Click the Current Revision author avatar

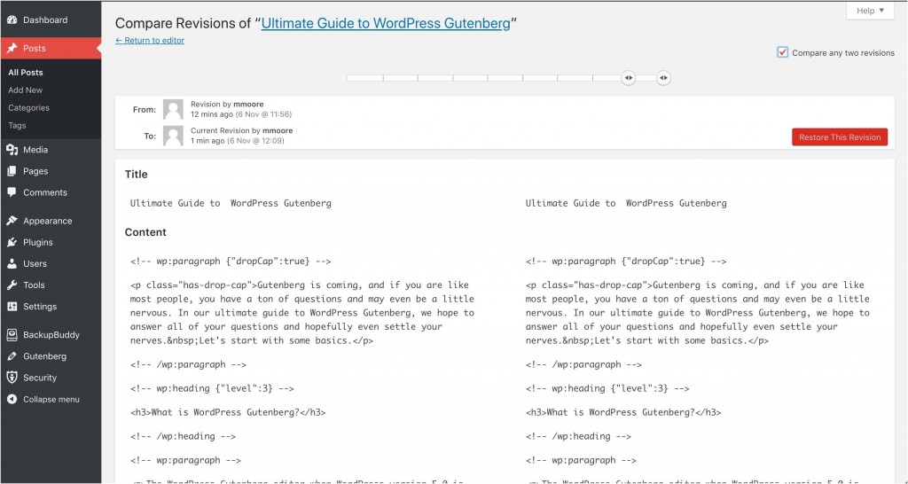[173, 136]
